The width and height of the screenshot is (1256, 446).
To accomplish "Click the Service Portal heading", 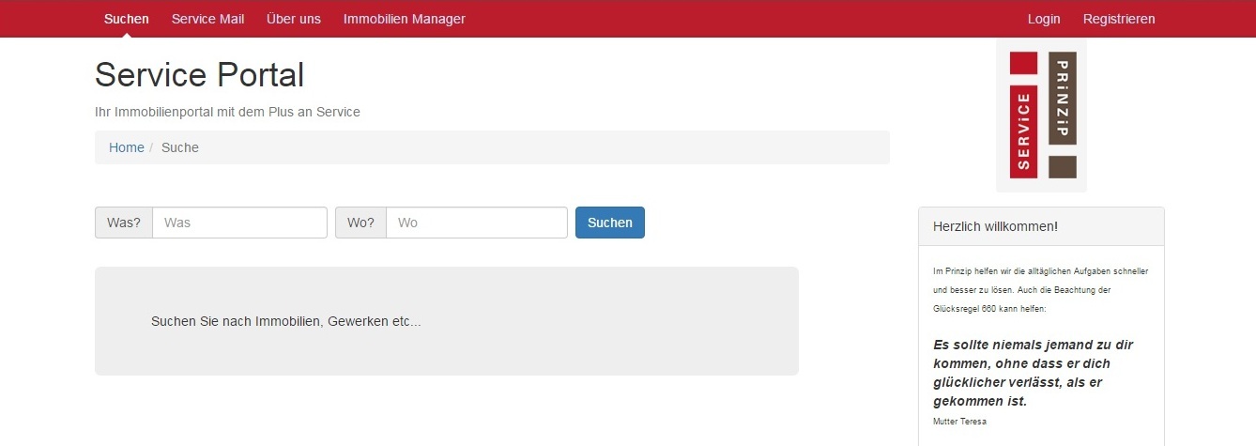I will (x=200, y=75).
